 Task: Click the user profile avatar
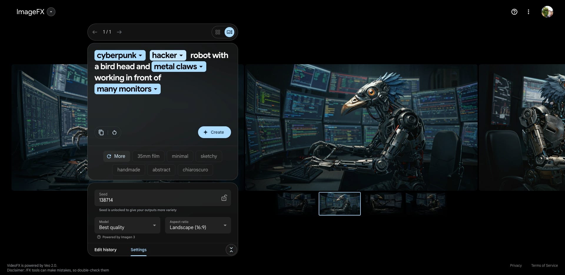[547, 12]
